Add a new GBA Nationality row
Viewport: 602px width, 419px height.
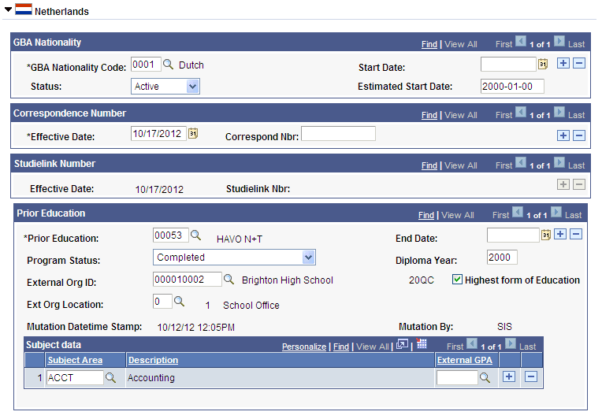563,63
